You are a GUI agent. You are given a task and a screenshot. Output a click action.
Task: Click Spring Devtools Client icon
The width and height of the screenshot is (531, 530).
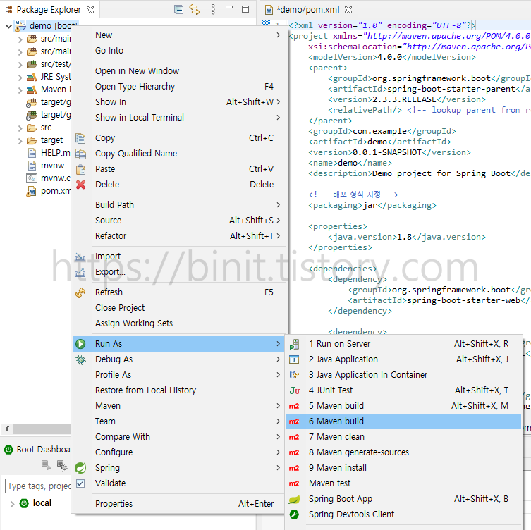tap(294, 514)
